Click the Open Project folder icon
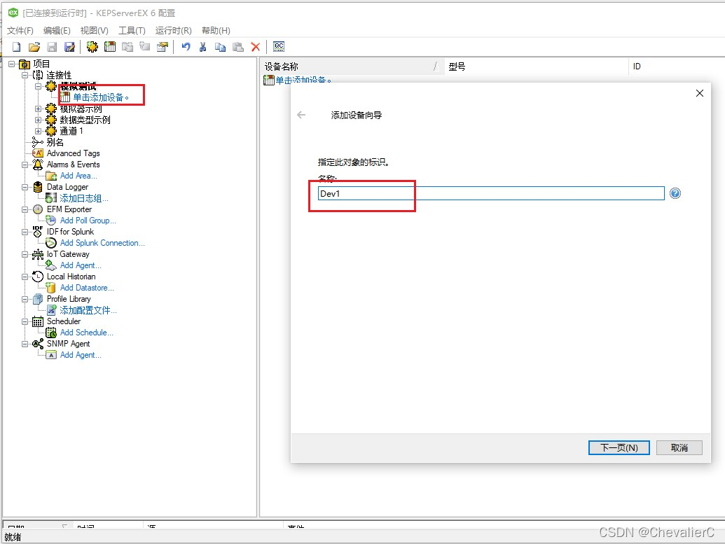The width and height of the screenshot is (725, 544). tap(34, 47)
